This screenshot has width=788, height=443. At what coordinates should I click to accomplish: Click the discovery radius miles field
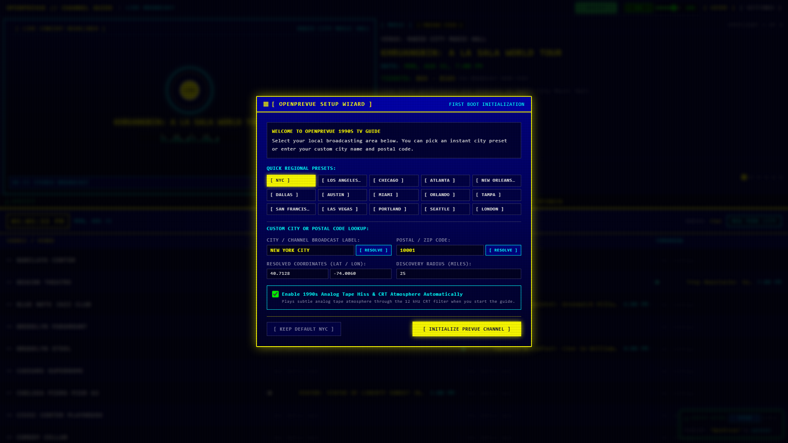click(x=459, y=274)
